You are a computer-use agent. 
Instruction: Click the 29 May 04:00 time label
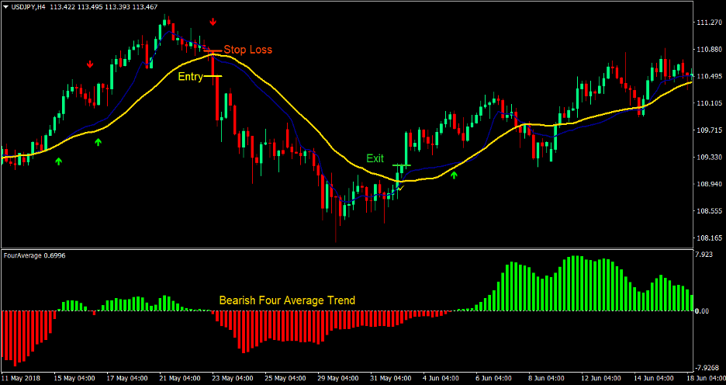338,378
